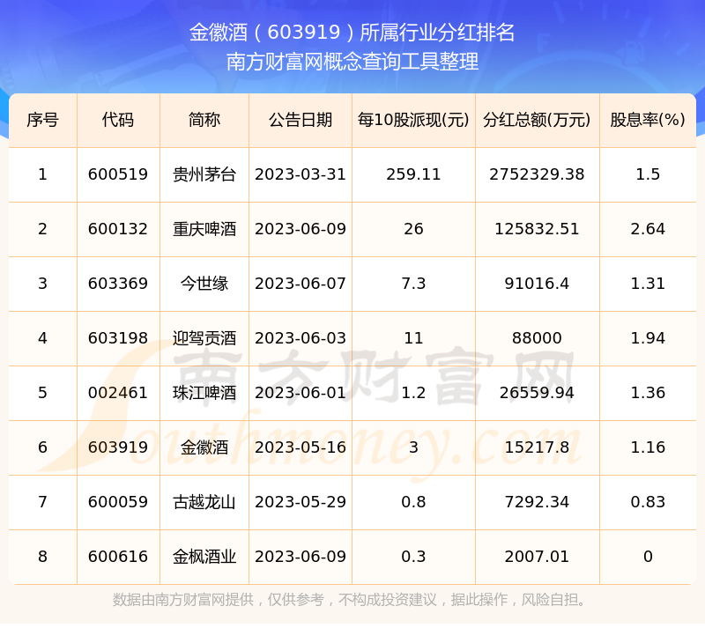
Task: Click the 2752329.38 dividend total cell
Action: 537,174
